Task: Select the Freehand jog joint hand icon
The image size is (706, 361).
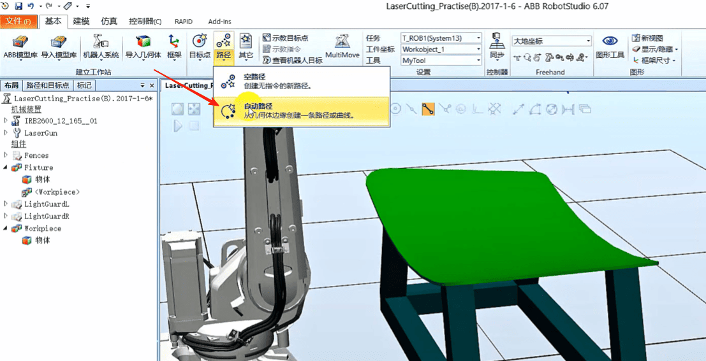Action: pyautogui.click(x=538, y=57)
